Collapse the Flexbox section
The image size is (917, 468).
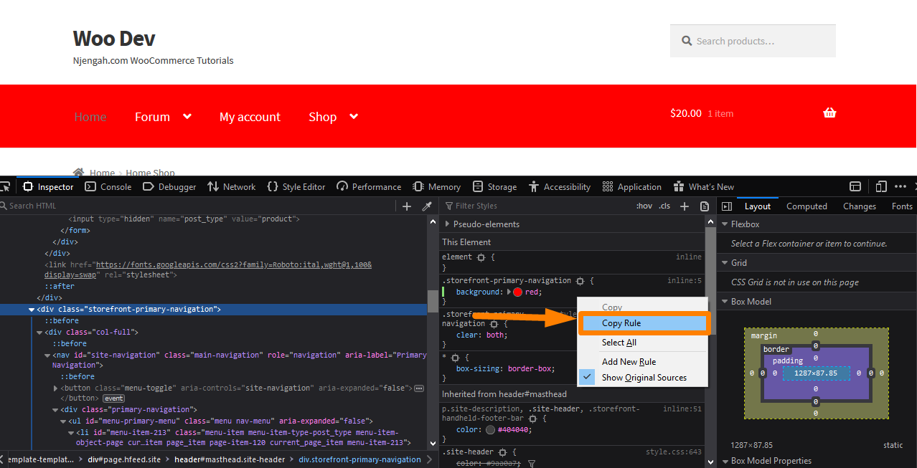(x=725, y=224)
